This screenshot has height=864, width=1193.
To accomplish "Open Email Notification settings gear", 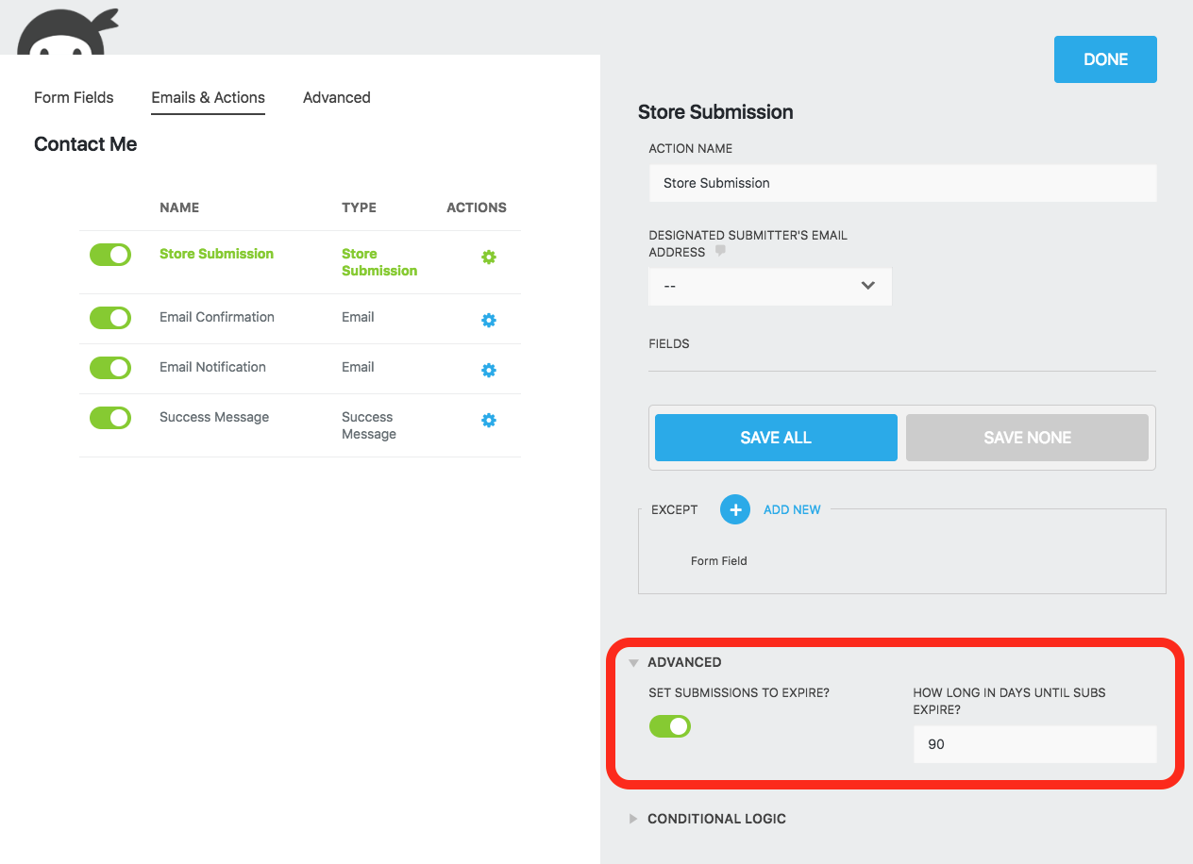I will click(x=489, y=370).
